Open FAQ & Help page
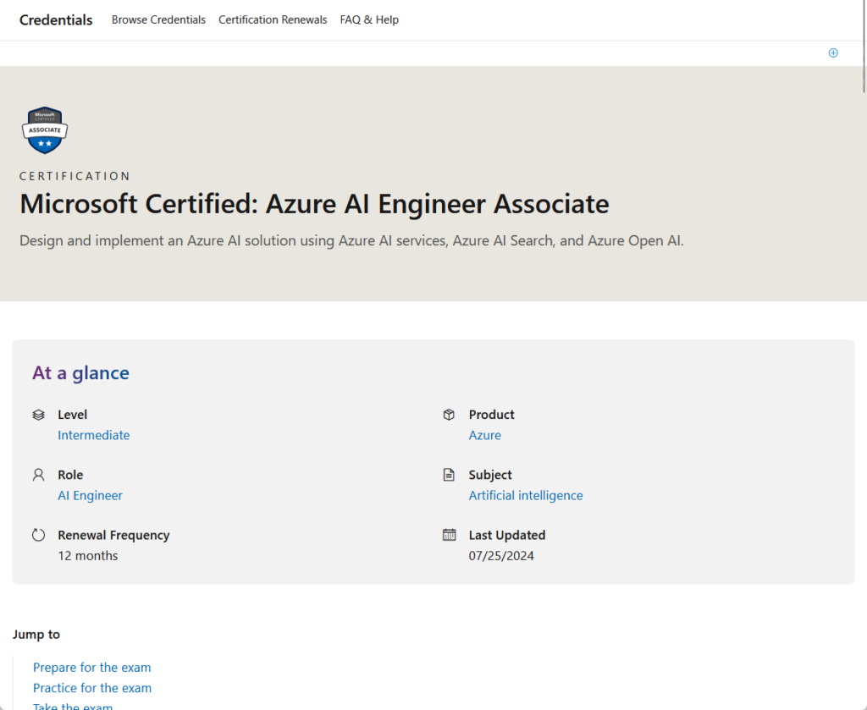The image size is (867, 710). pyautogui.click(x=369, y=20)
